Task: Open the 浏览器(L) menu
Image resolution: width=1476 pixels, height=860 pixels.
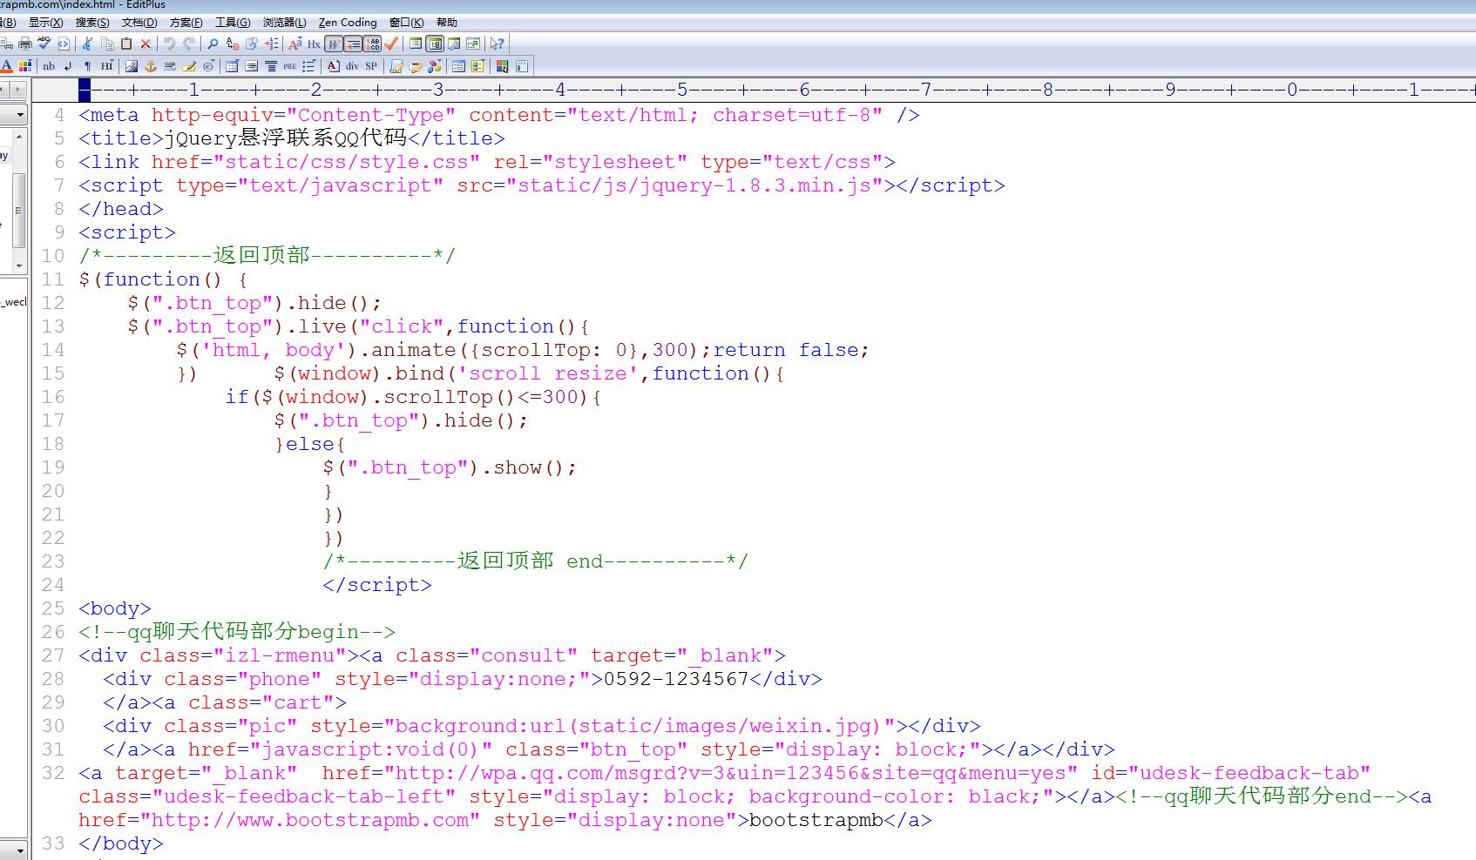Action: [285, 22]
